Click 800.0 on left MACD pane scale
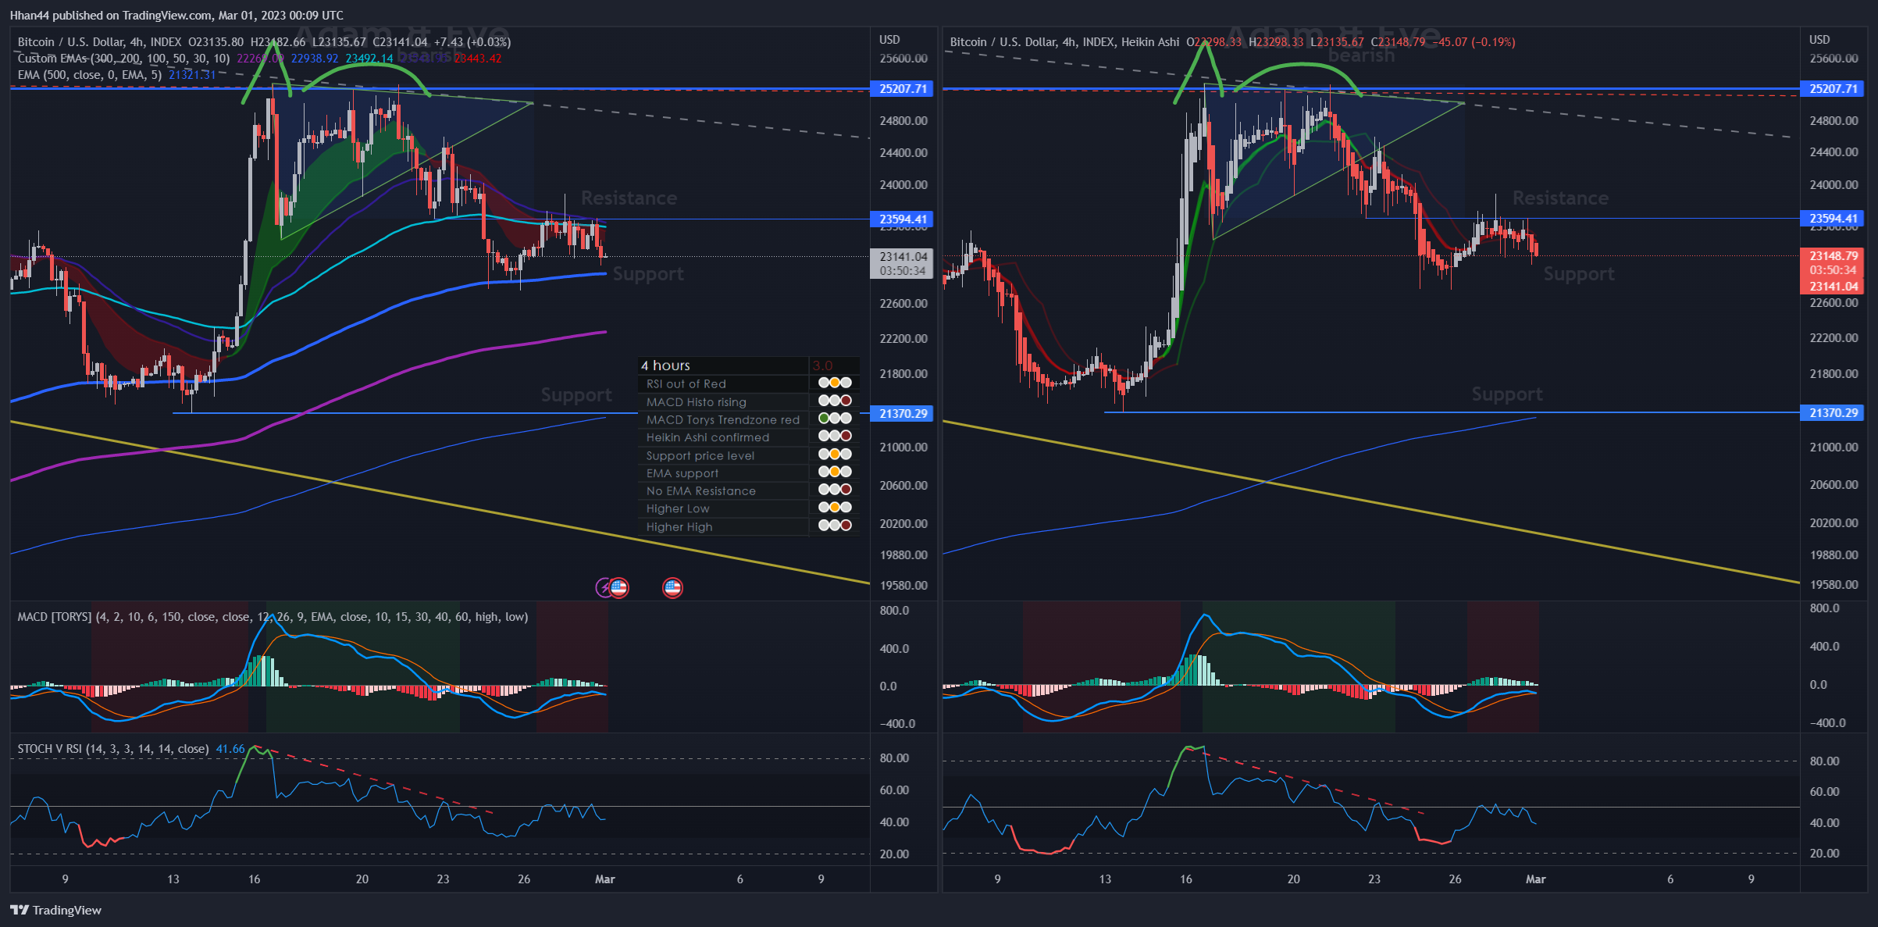This screenshot has width=1878, height=927. point(894,610)
